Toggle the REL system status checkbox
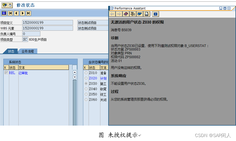Image resolution: width=236 pixels, height=141 pixels. [x=6, y=73]
